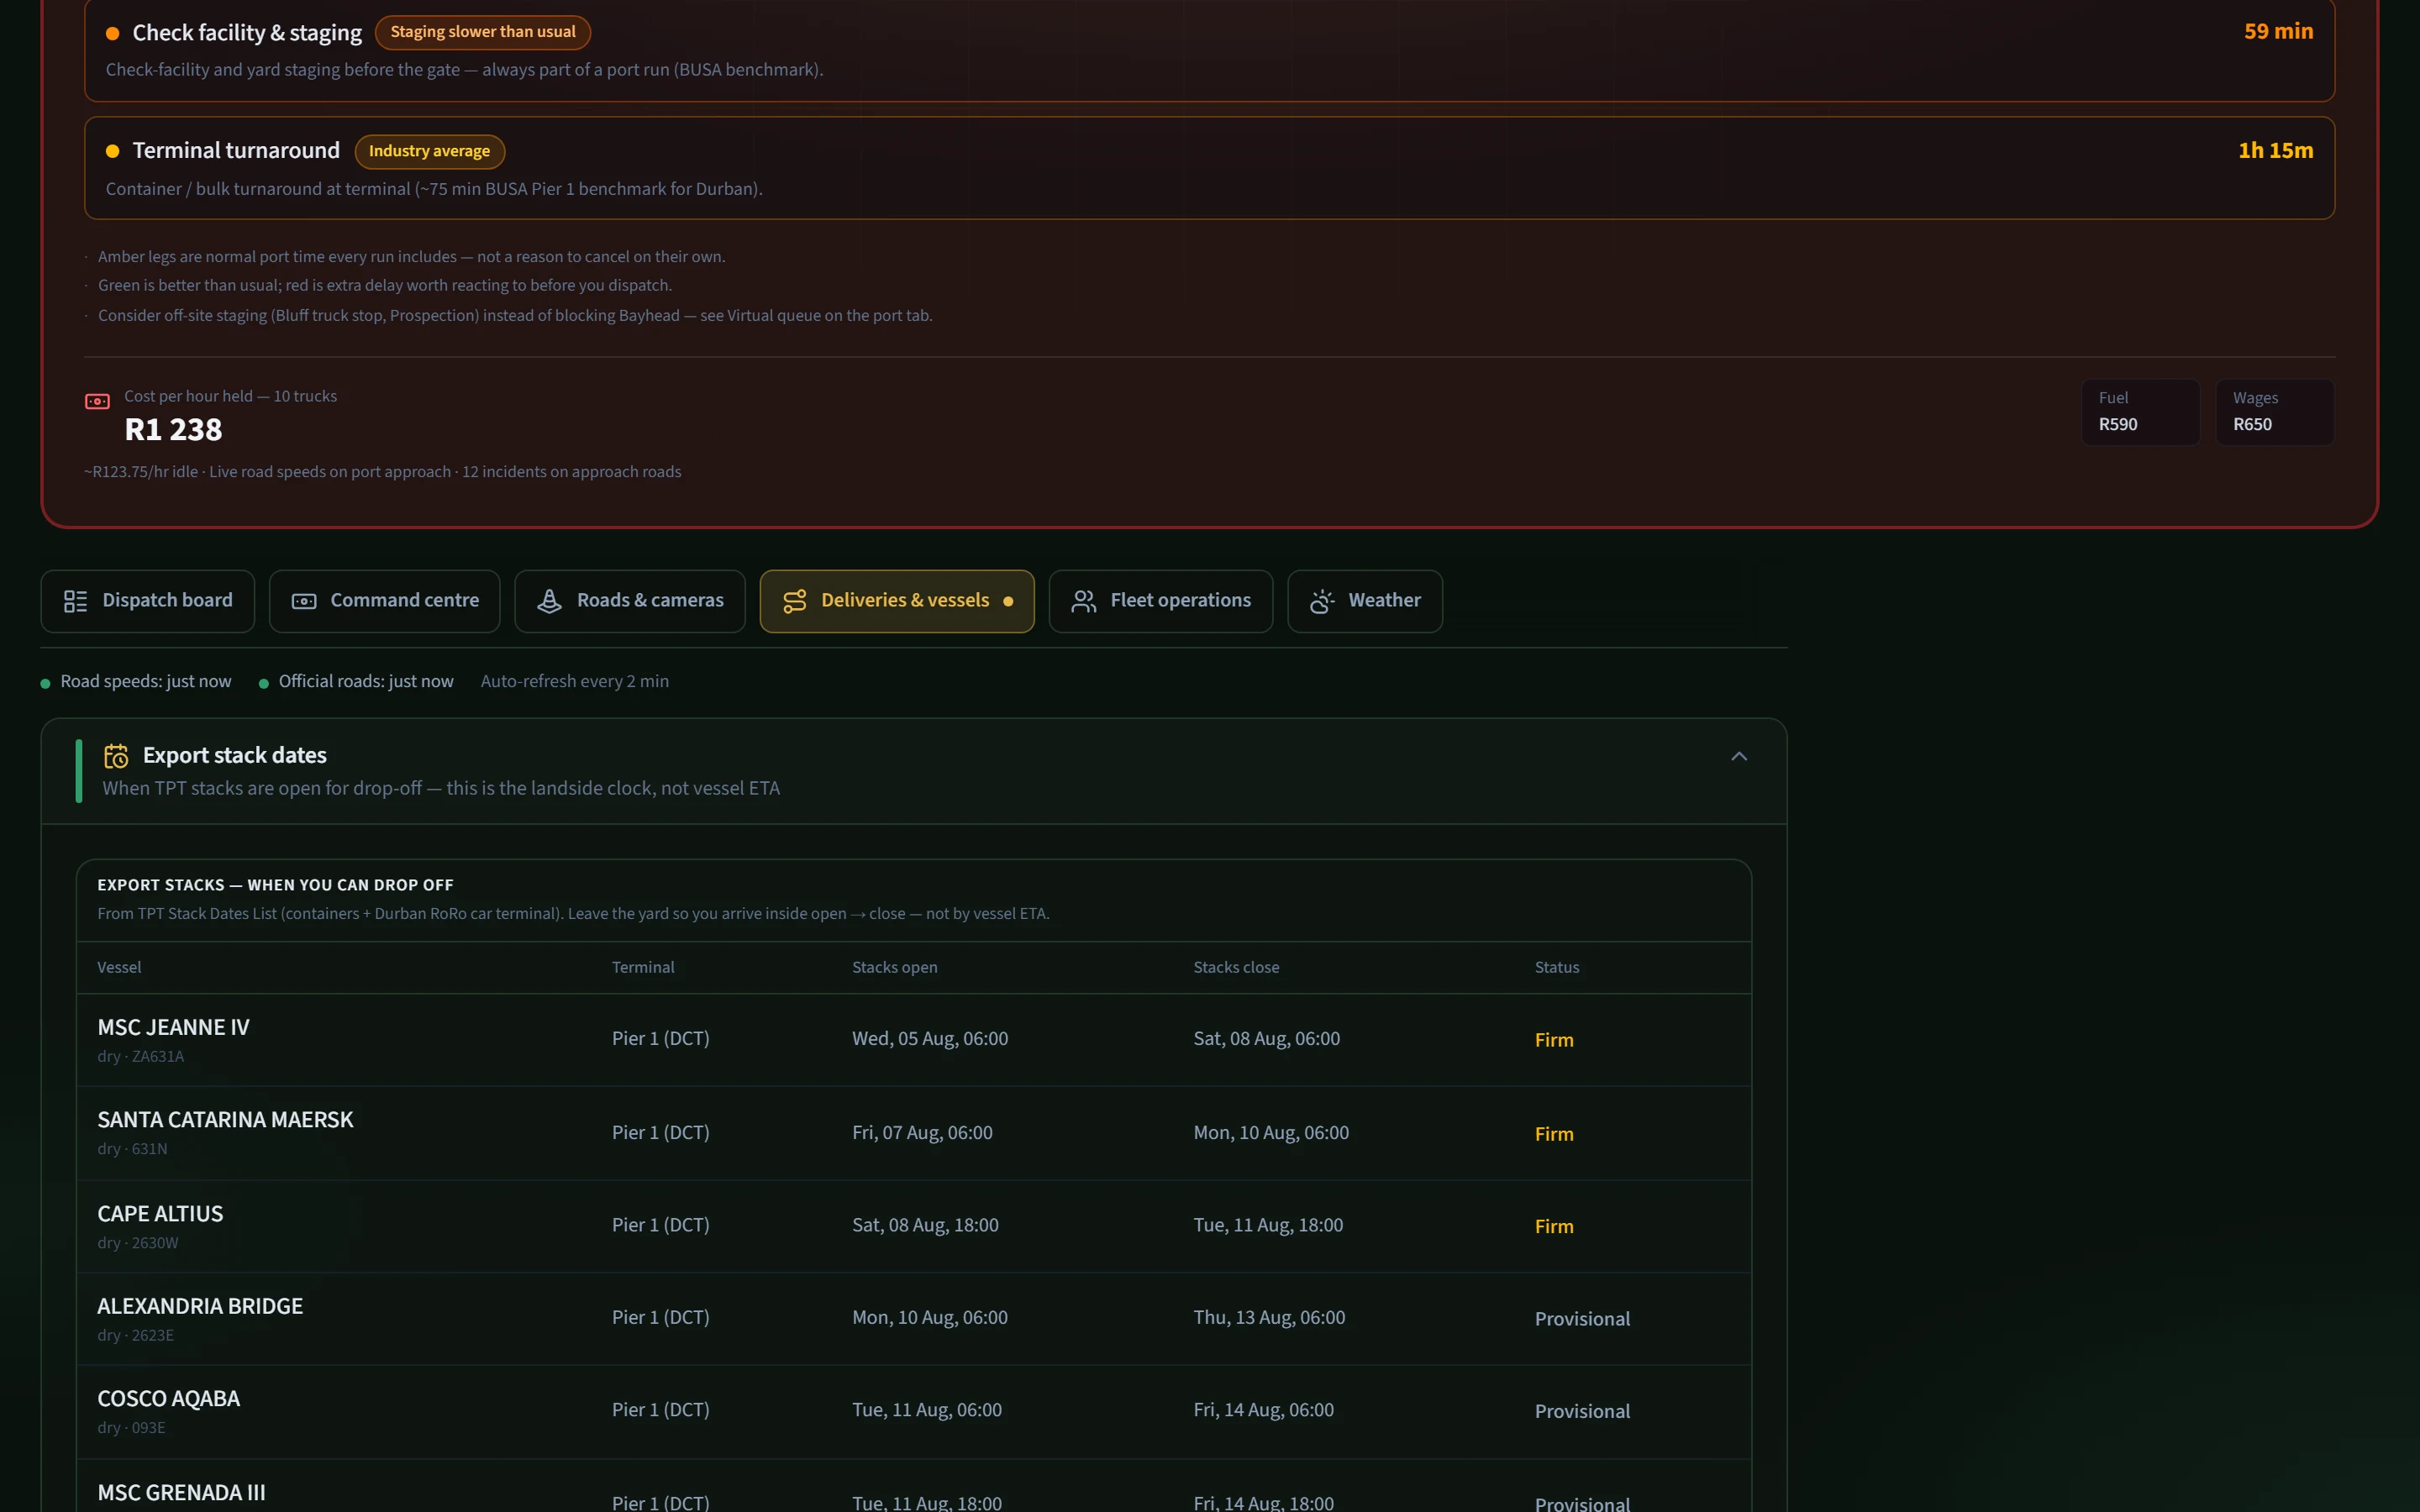The image size is (2420, 1512).
Task: Click the cost per hour banknote icon
Action: (97, 401)
